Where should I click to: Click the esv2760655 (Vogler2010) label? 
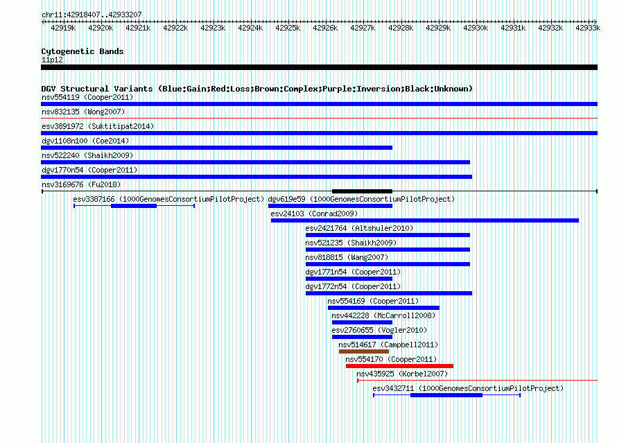point(379,330)
